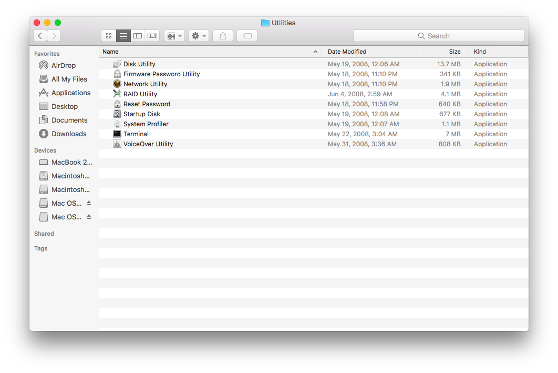Click the Edit Tags toolbar button
Image resolution: width=558 pixels, height=373 pixels.
[x=247, y=36]
